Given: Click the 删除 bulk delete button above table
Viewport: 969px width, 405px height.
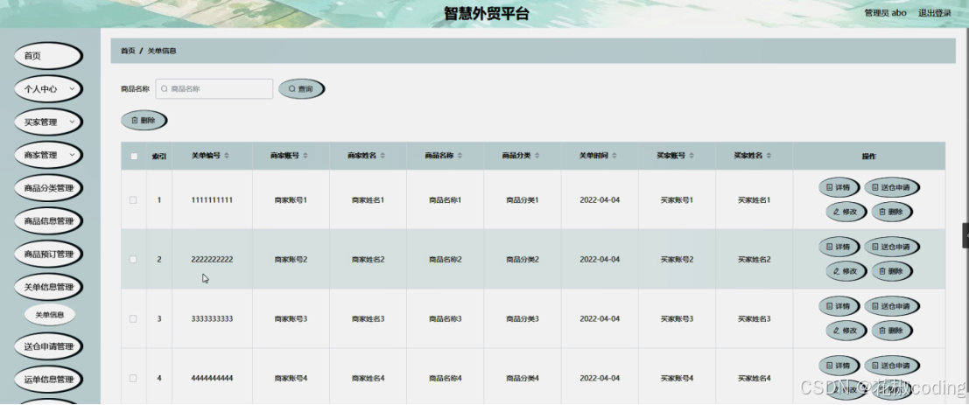Looking at the screenshot, I should click(144, 121).
